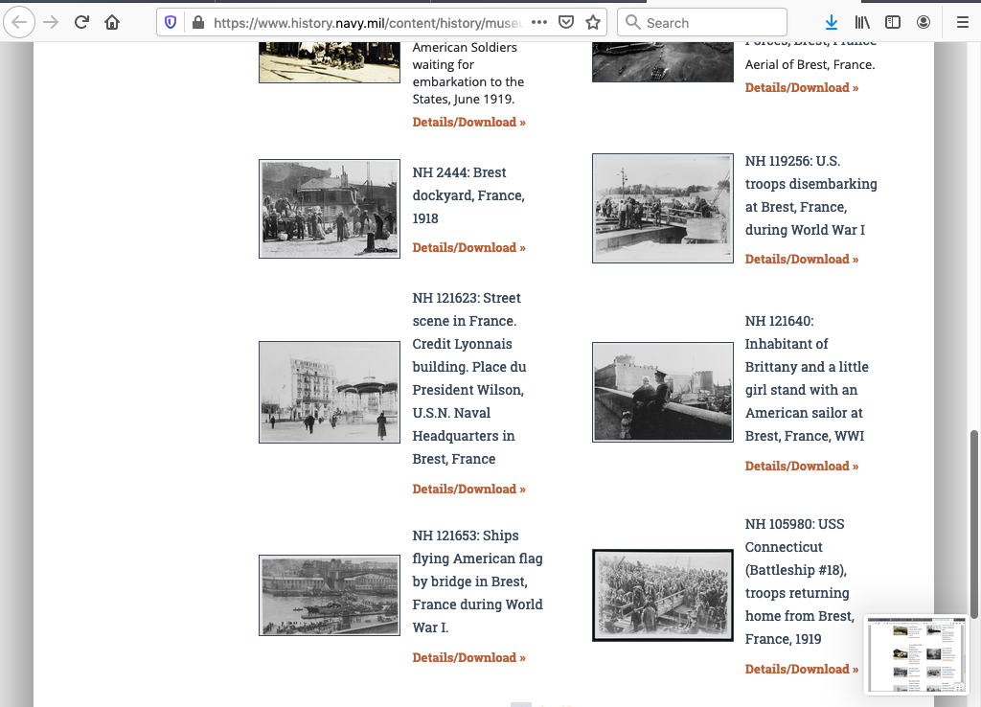Click the page vertical scrollbar thumb

(x=974, y=522)
